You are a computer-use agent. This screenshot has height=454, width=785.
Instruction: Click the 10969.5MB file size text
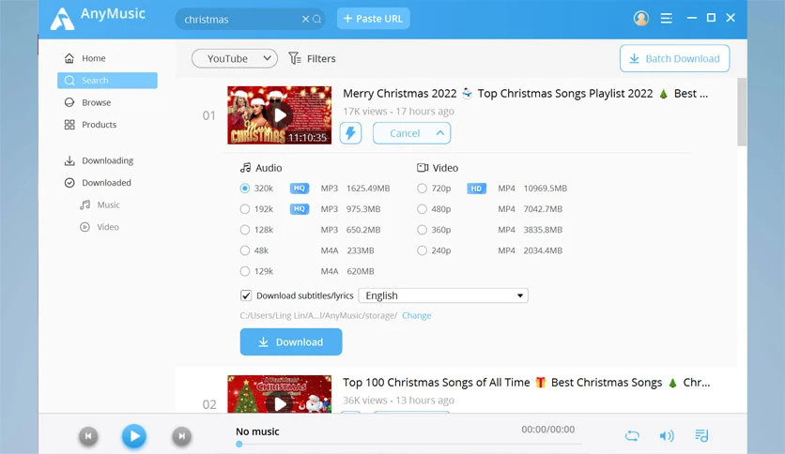pos(546,189)
